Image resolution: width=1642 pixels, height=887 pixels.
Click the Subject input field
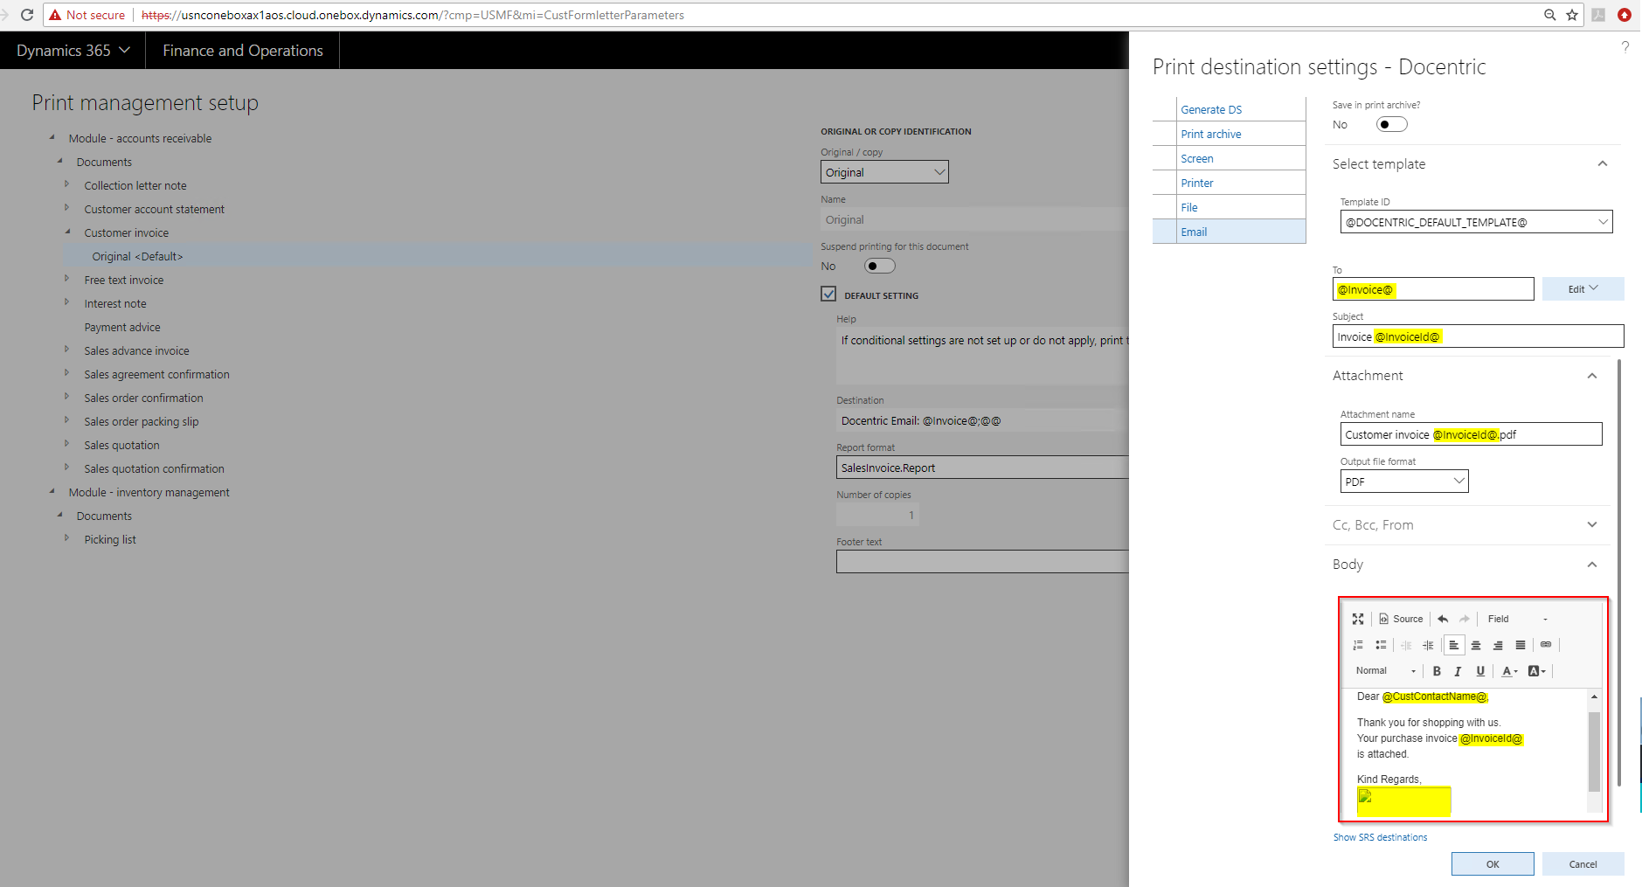1479,336
